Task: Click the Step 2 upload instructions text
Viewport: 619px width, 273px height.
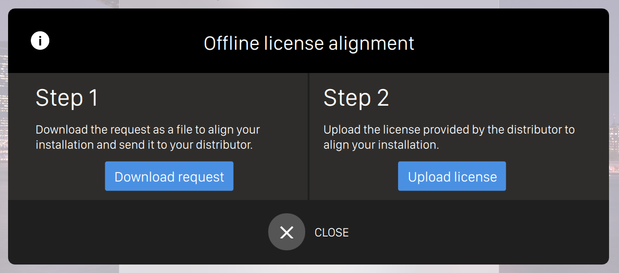Action: point(448,137)
